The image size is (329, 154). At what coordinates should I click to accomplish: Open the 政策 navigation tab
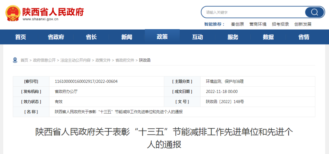(162, 37)
